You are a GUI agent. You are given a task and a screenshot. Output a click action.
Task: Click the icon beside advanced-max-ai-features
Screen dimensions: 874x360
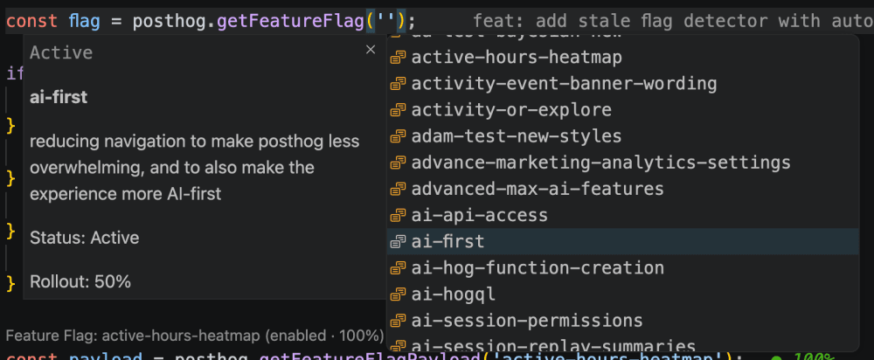398,189
